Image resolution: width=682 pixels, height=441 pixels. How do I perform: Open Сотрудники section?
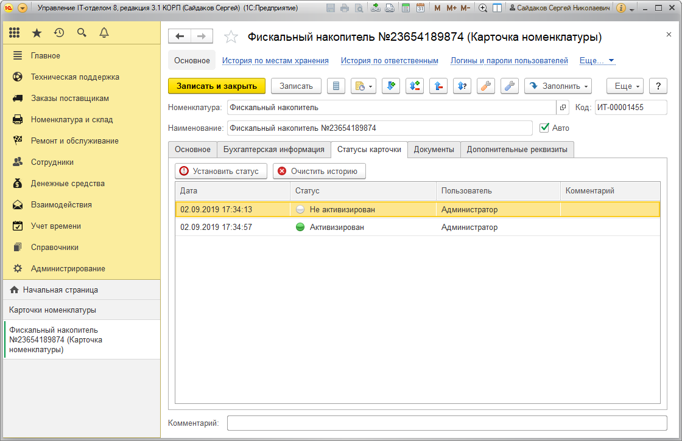point(82,162)
